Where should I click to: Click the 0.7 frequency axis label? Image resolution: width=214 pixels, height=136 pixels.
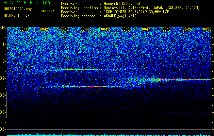coord(3,112)
